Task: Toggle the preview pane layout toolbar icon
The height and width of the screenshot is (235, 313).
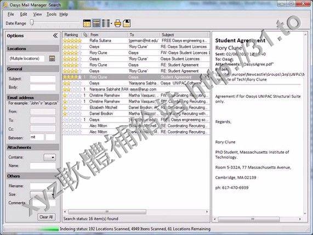Action: [x=96, y=24]
